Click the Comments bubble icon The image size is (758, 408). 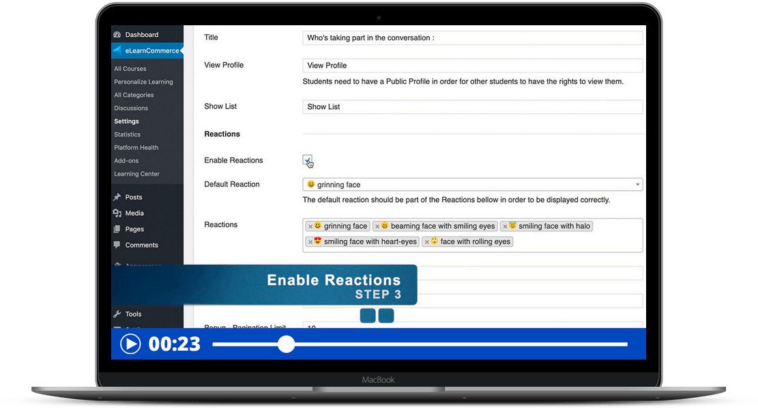tap(117, 245)
